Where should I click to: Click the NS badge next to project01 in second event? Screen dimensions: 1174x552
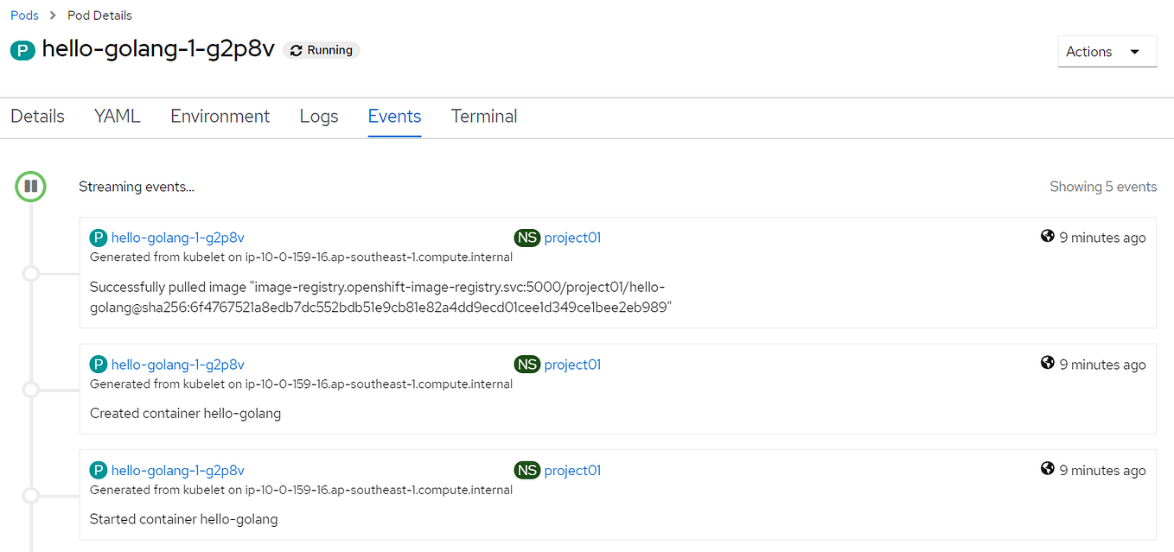[x=527, y=364]
